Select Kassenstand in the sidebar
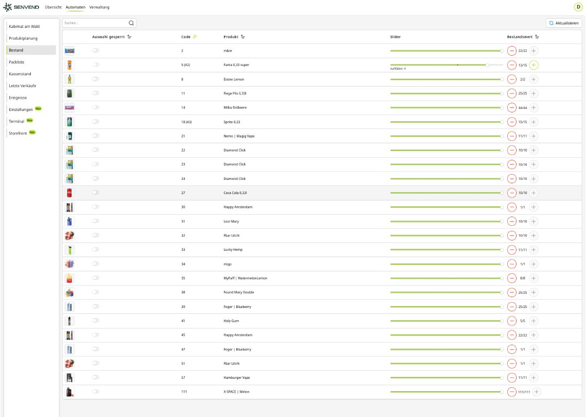The image size is (587, 417). click(31, 74)
